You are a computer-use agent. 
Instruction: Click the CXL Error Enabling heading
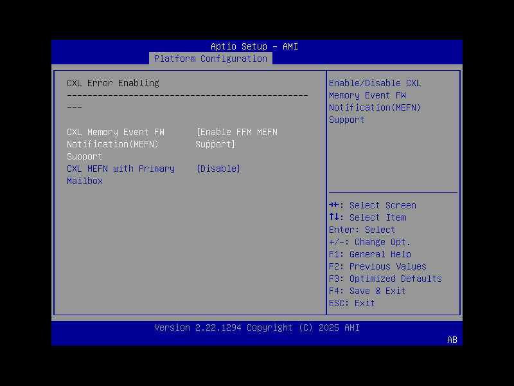coord(113,83)
